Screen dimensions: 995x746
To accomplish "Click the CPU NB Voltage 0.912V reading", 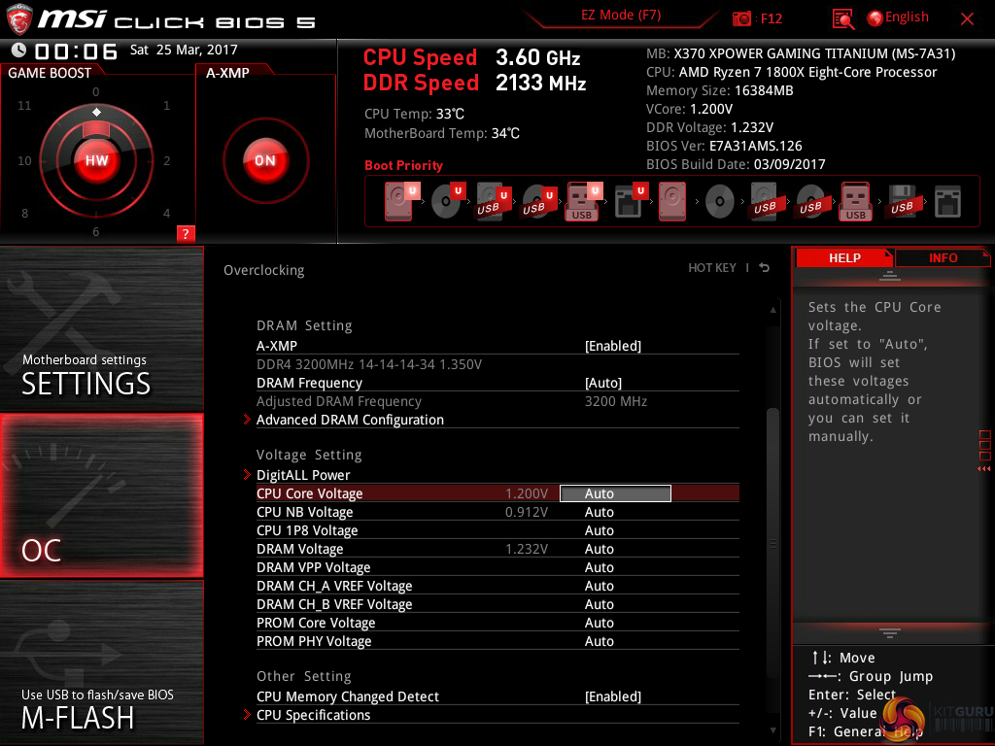I will [x=526, y=512].
